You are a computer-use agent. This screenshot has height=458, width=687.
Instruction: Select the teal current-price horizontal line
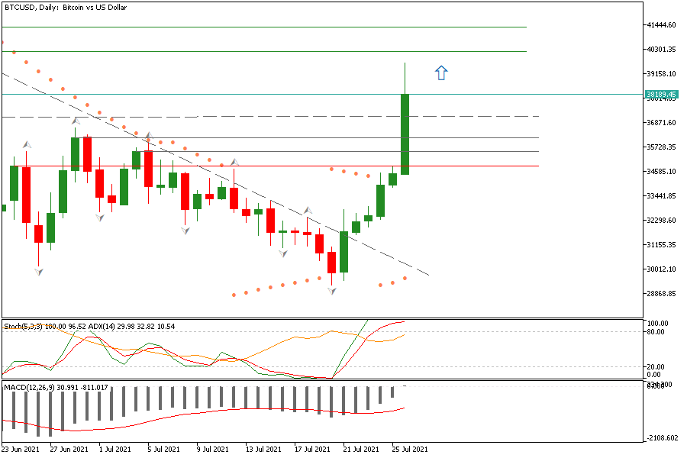point(323,94)
